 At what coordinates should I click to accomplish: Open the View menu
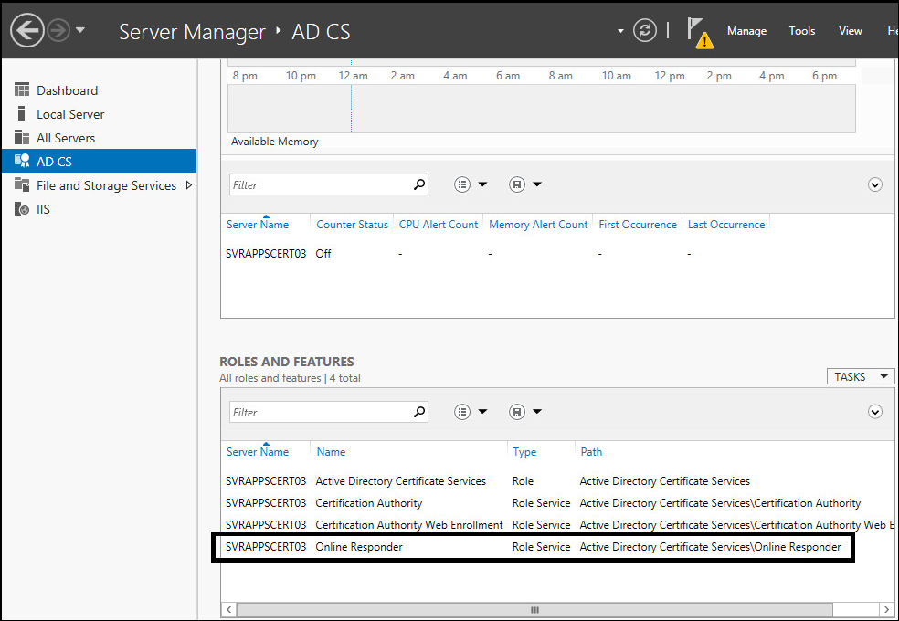click(x=851, y=31)
